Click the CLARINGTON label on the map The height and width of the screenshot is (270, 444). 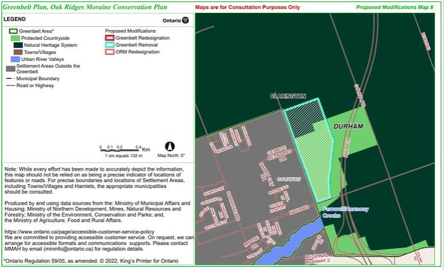287,96
